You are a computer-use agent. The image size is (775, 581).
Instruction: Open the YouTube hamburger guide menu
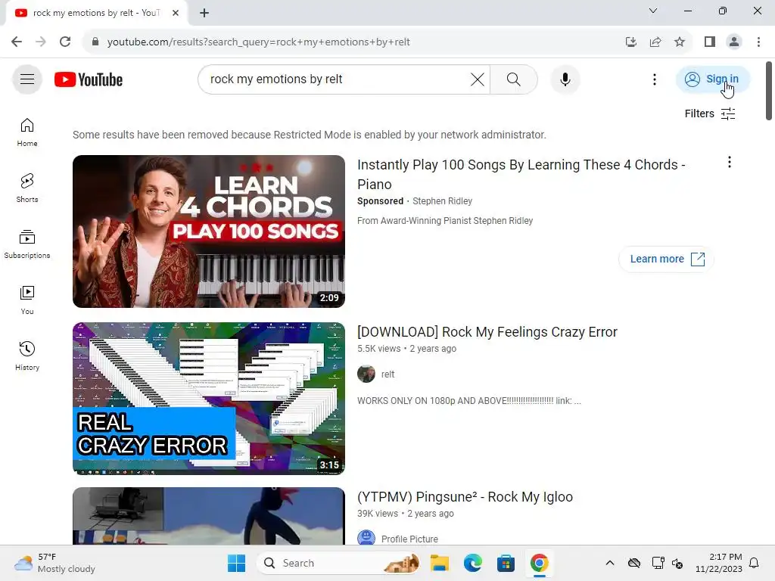27,79
